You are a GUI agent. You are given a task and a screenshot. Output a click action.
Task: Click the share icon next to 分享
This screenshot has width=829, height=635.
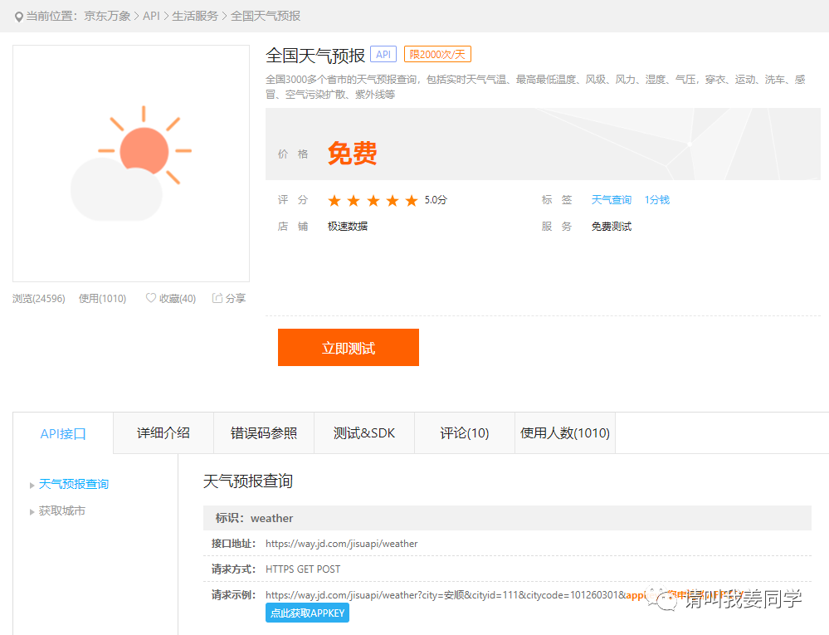pos(217,298)
